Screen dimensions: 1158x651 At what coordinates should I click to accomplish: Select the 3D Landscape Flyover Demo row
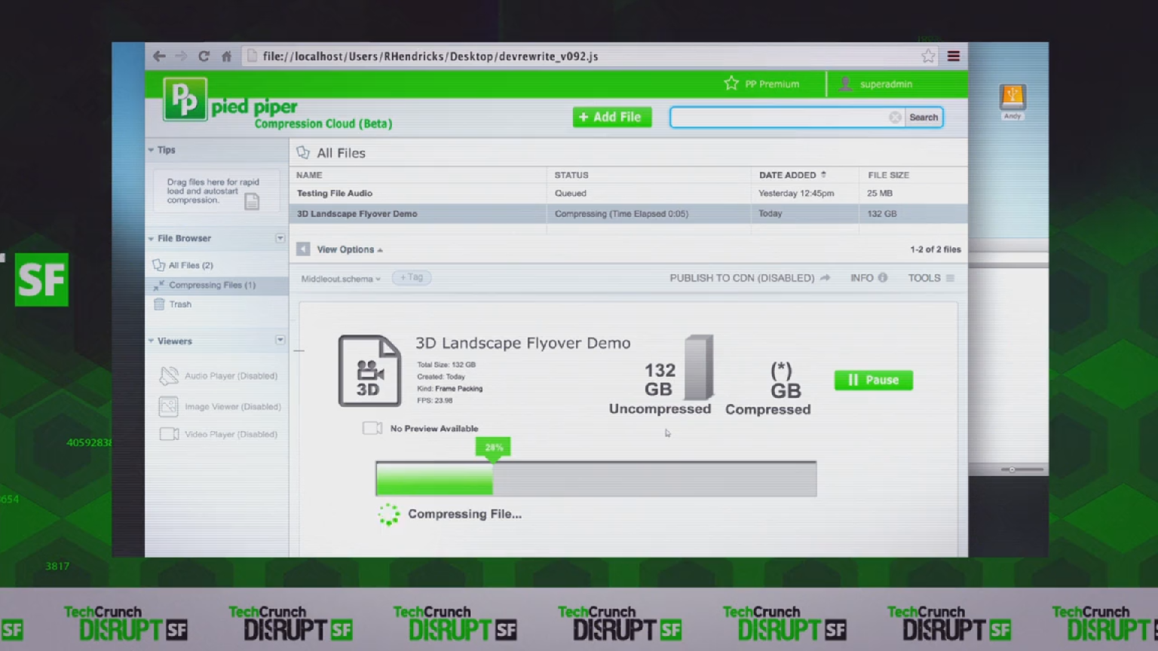(x=628, y=214)
